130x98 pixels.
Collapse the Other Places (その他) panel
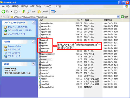click(33, 41)
